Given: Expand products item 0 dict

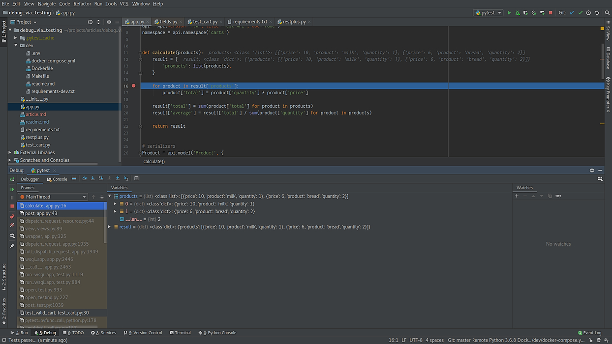Looking at the screenshot, I should pyautogui.click(x=115, y=204).
